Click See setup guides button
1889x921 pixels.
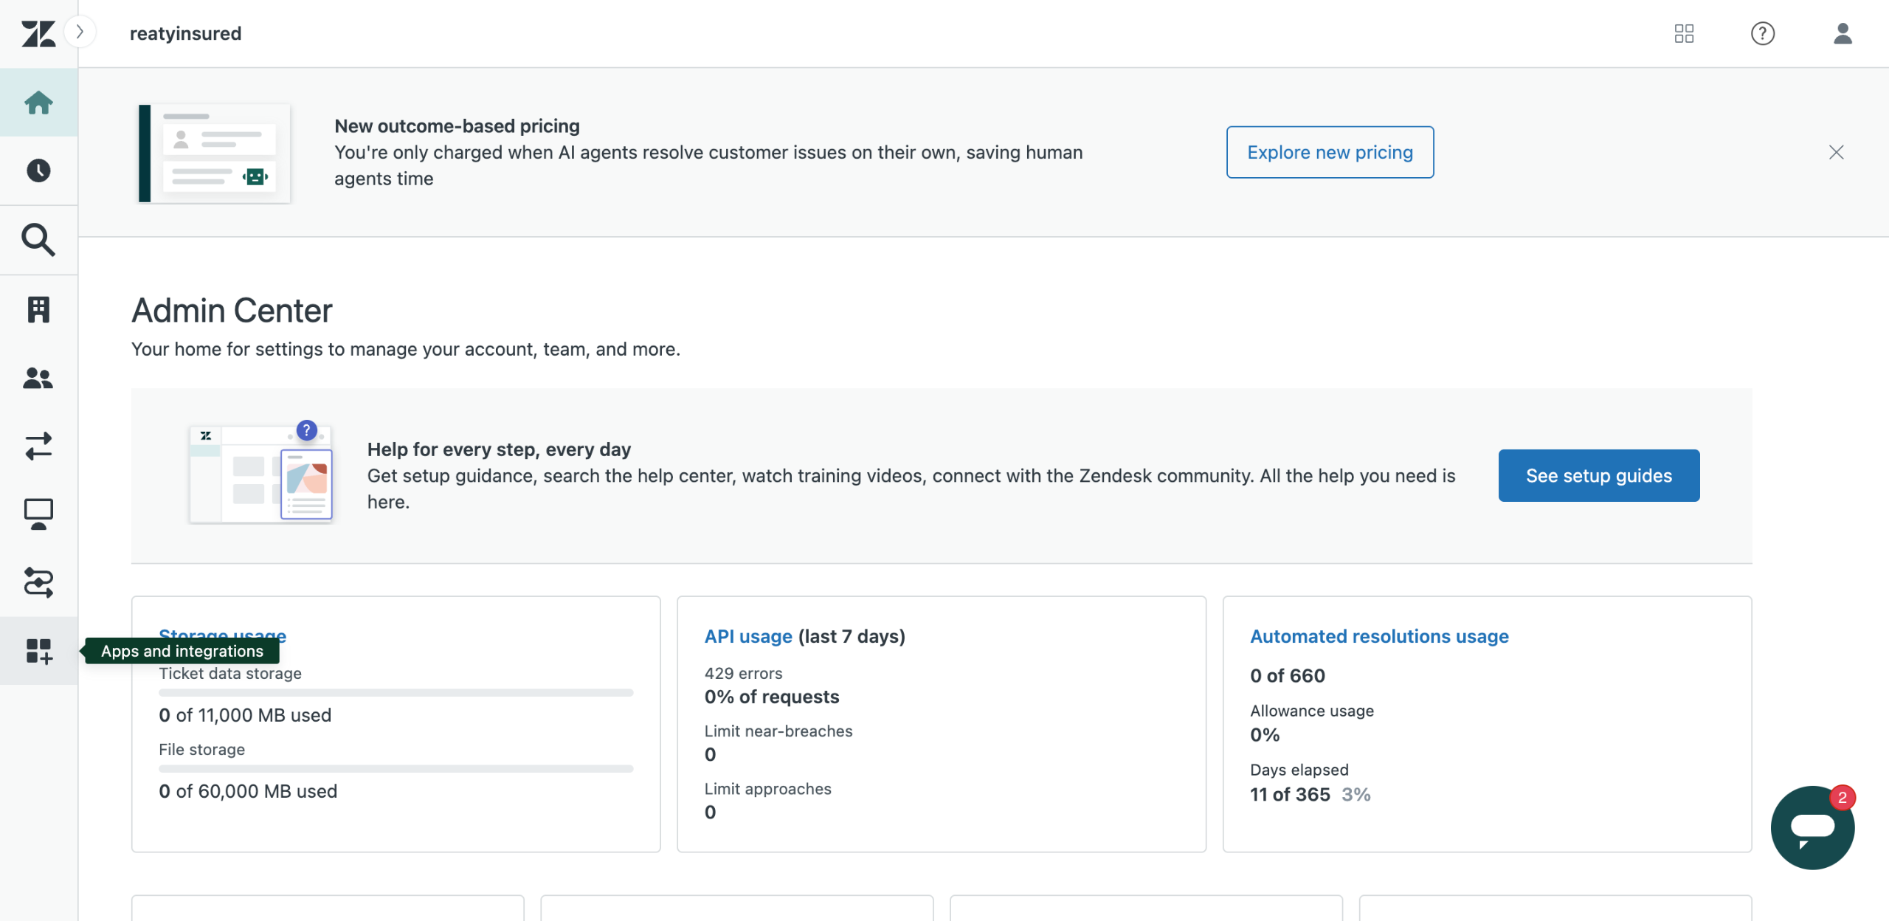[1598, 476]
